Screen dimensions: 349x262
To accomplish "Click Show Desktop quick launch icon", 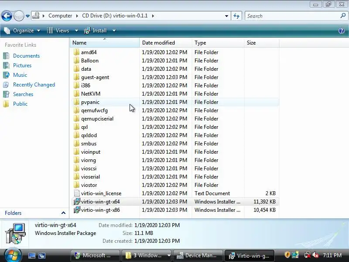I will tap(32, 255).
